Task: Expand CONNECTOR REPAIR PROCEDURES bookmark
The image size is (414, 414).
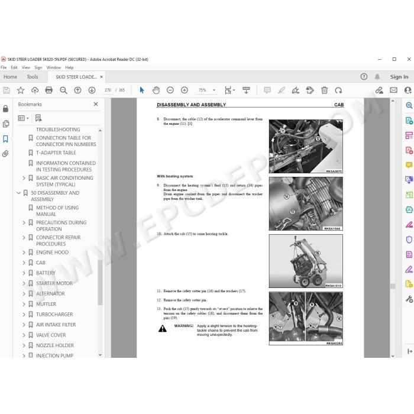Action: coord(24,238)
